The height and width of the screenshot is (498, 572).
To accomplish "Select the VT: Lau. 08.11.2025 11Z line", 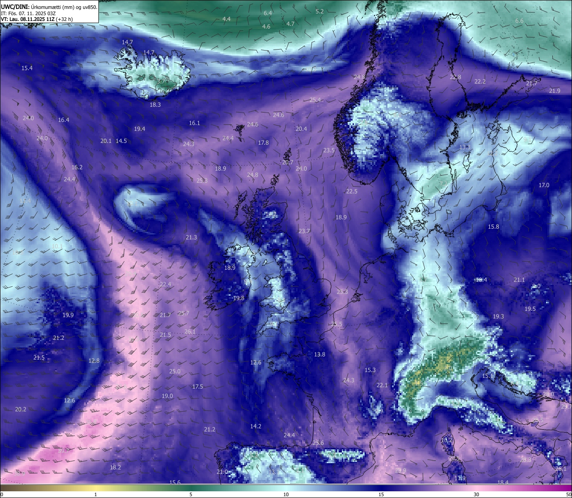I will [37, 19].
